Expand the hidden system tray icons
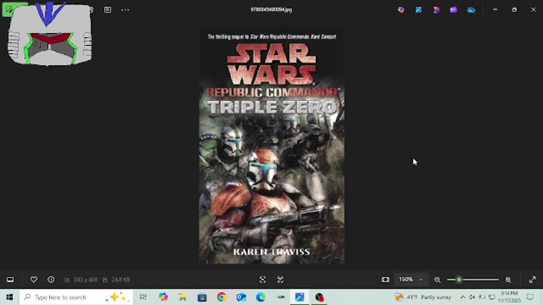The image size is (543, 305). [x=463, y=297]
